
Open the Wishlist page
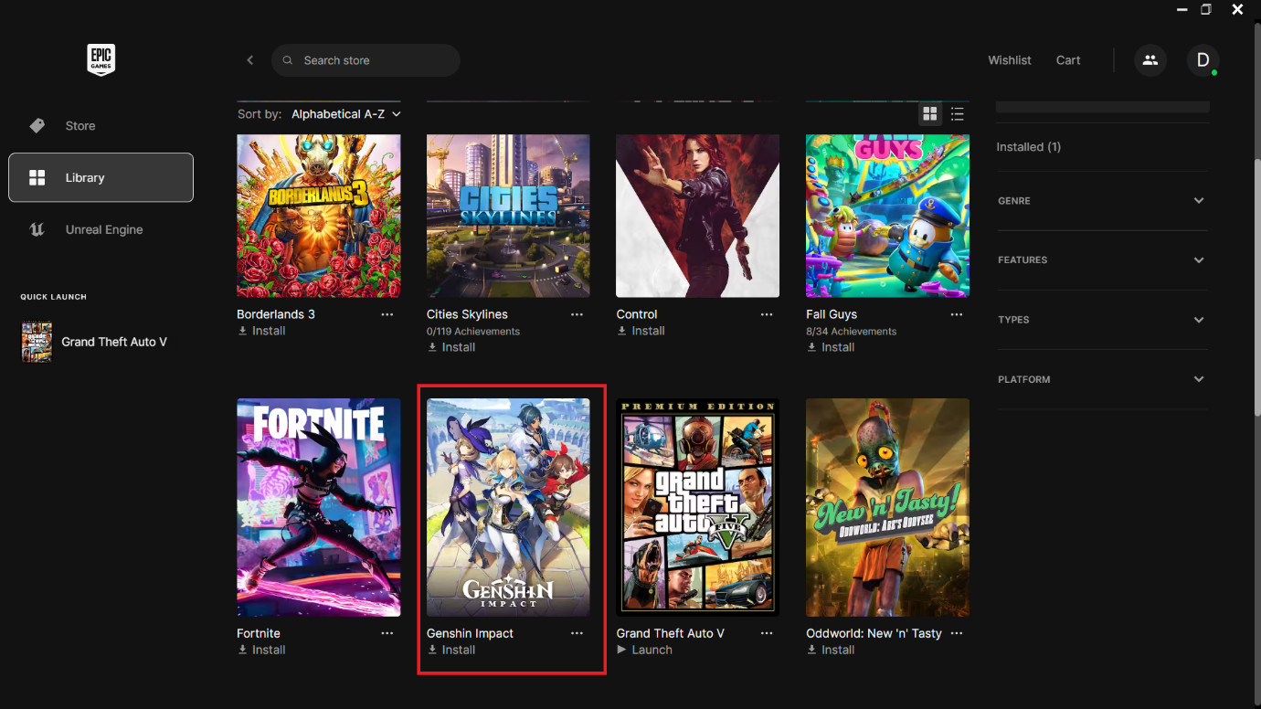[x=1009, y=59]
